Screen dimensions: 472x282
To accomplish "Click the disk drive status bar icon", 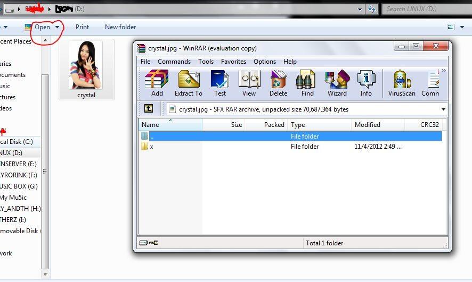I will pyautogui.click(x=143, y=243).
